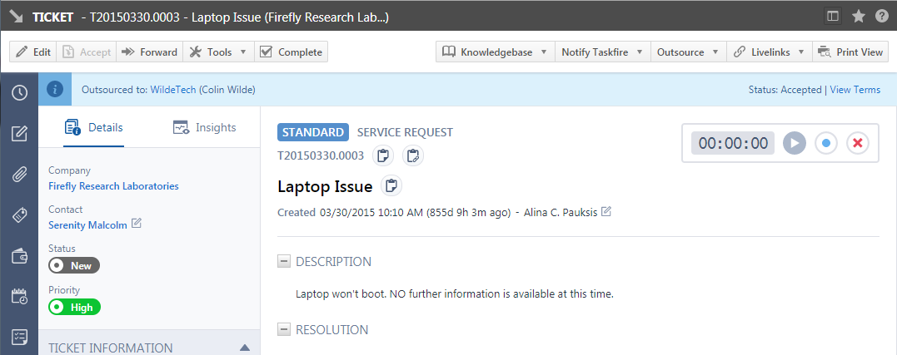Open the clock icon in left sidebar
This screenshot has height=355, width=897.
(19, 92)
